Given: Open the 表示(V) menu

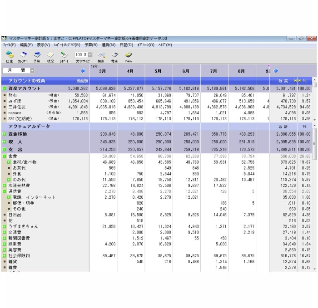Looking at the screenshot, I should (x=44, y=45).
